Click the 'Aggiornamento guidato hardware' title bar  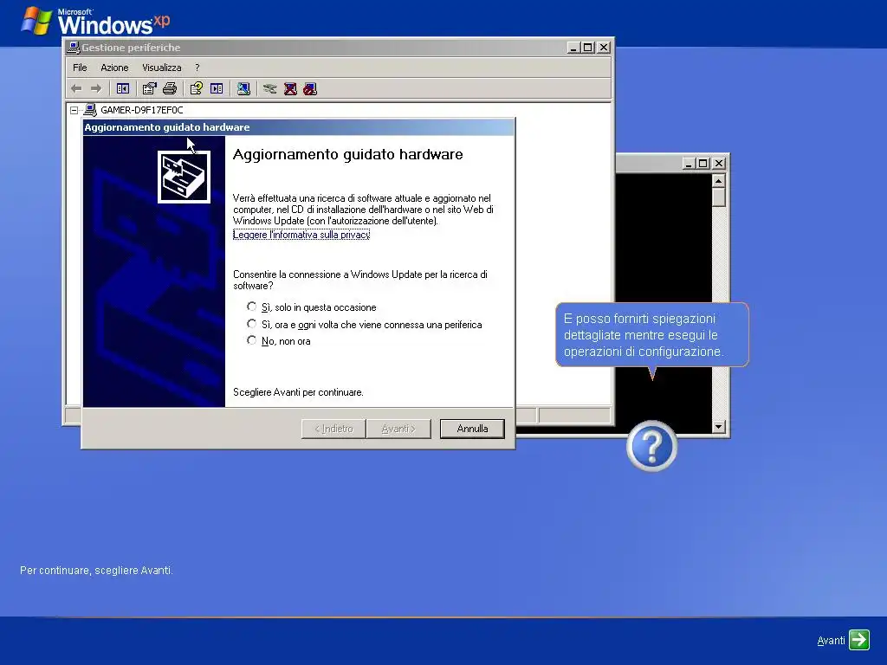coord(299,127)
